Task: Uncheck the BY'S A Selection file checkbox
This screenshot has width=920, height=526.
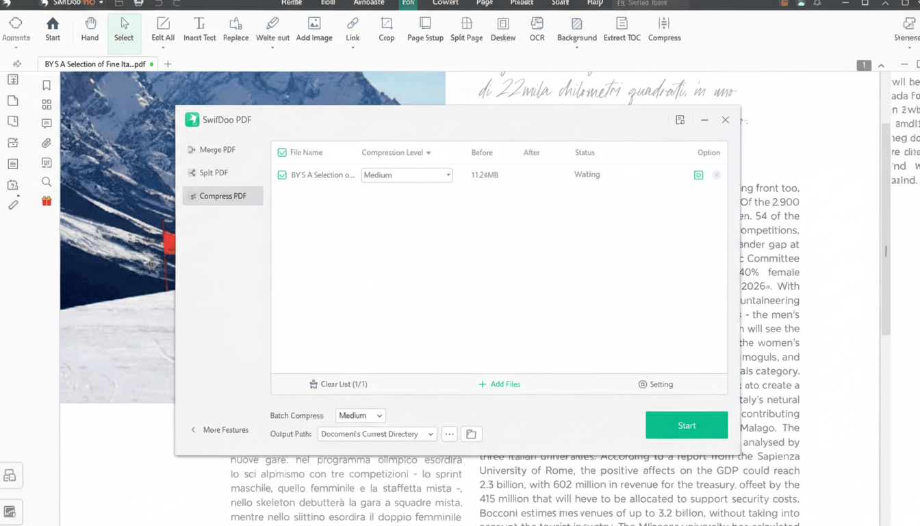Action: (282, 175)
